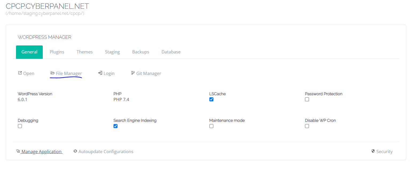The image size is (411, 184).
Task: Click the external-link icon beside Open
Action: (20, 73)
